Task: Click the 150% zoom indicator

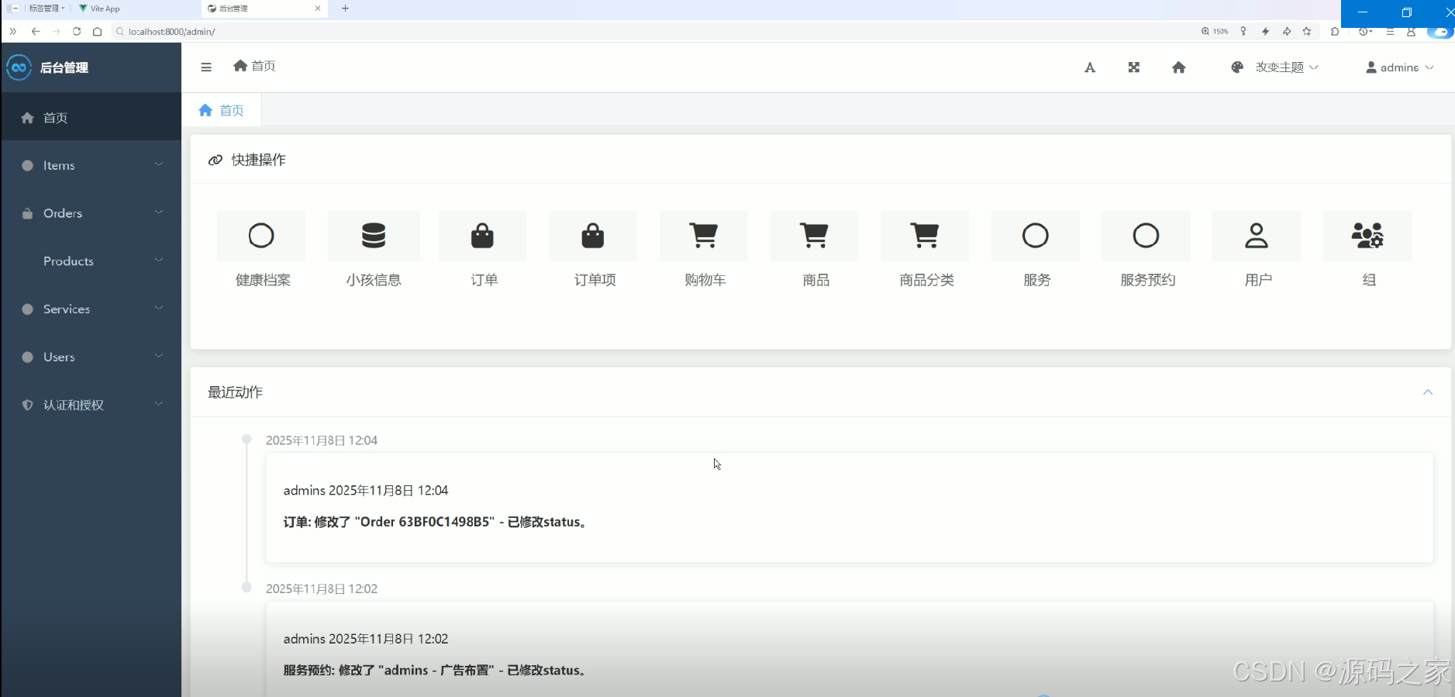Action: [1215, 32]
